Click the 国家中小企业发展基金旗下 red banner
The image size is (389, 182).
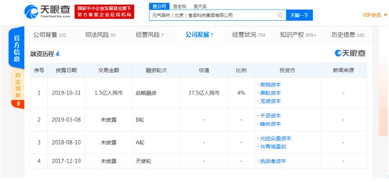(104, 12)
